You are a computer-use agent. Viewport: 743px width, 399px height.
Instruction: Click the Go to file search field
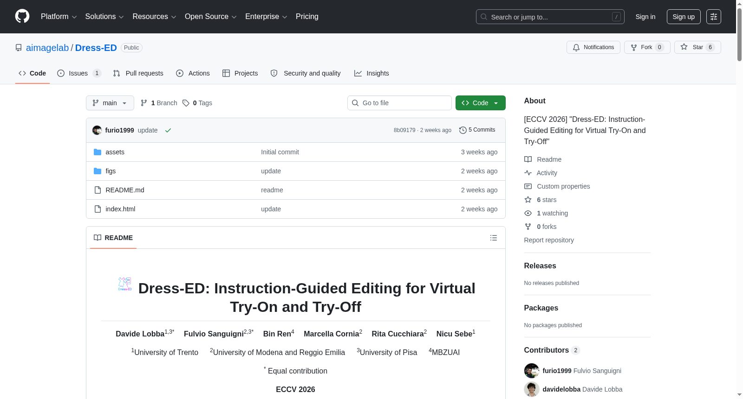click(x=399, y=103)
